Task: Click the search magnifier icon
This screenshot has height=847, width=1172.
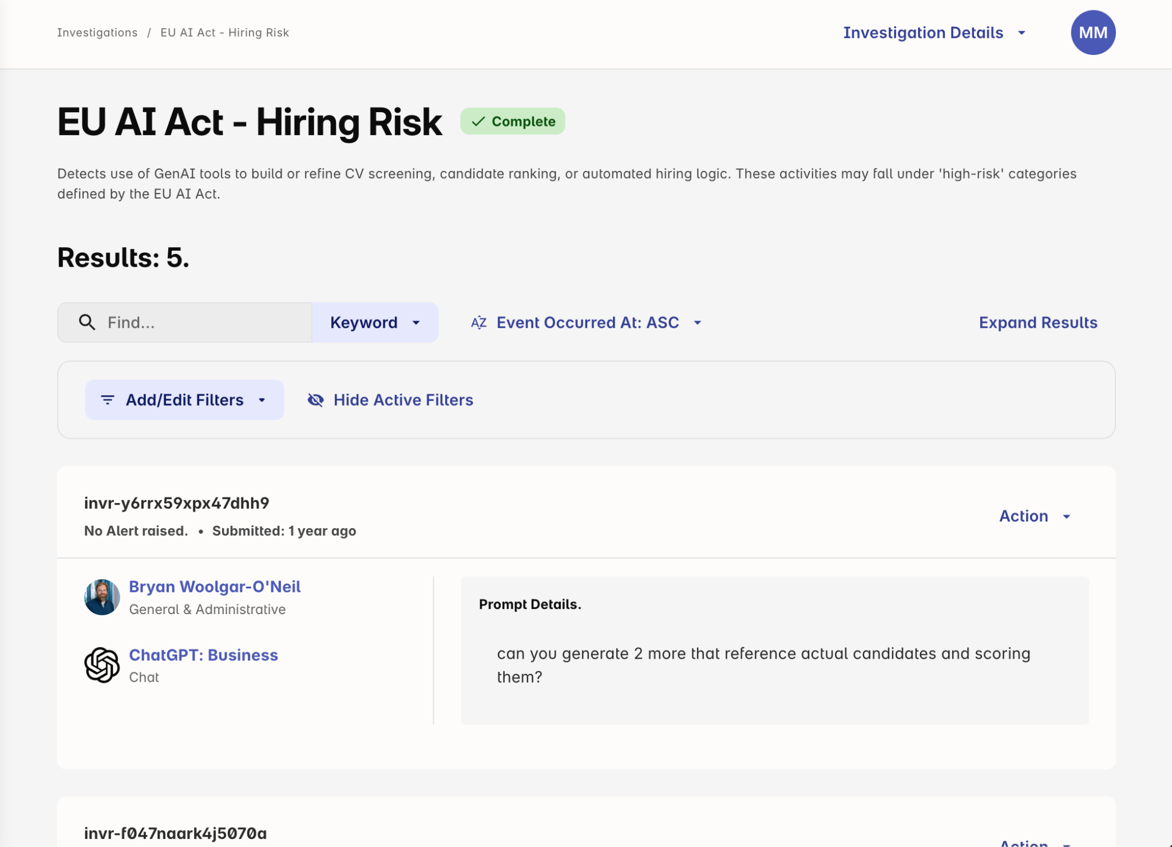Action: point(87,322)
